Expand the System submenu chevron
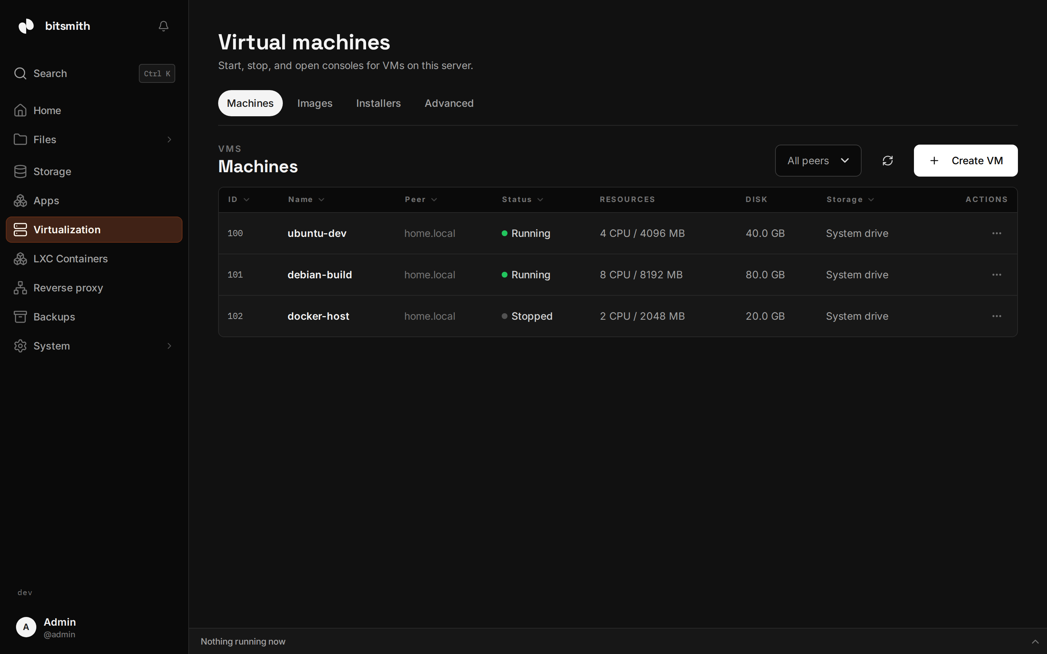The image size is (1047, 654). [169, 346]
